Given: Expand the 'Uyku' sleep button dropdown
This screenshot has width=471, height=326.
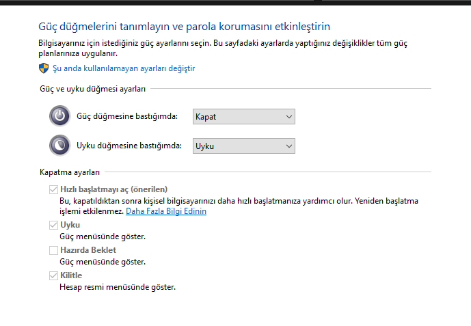Looking at the screenshot, I should 243,146.
